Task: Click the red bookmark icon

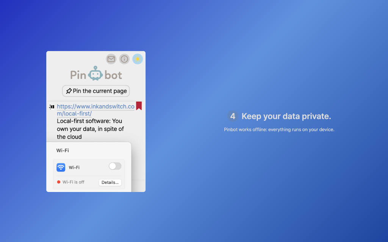Action: point(139,106)
